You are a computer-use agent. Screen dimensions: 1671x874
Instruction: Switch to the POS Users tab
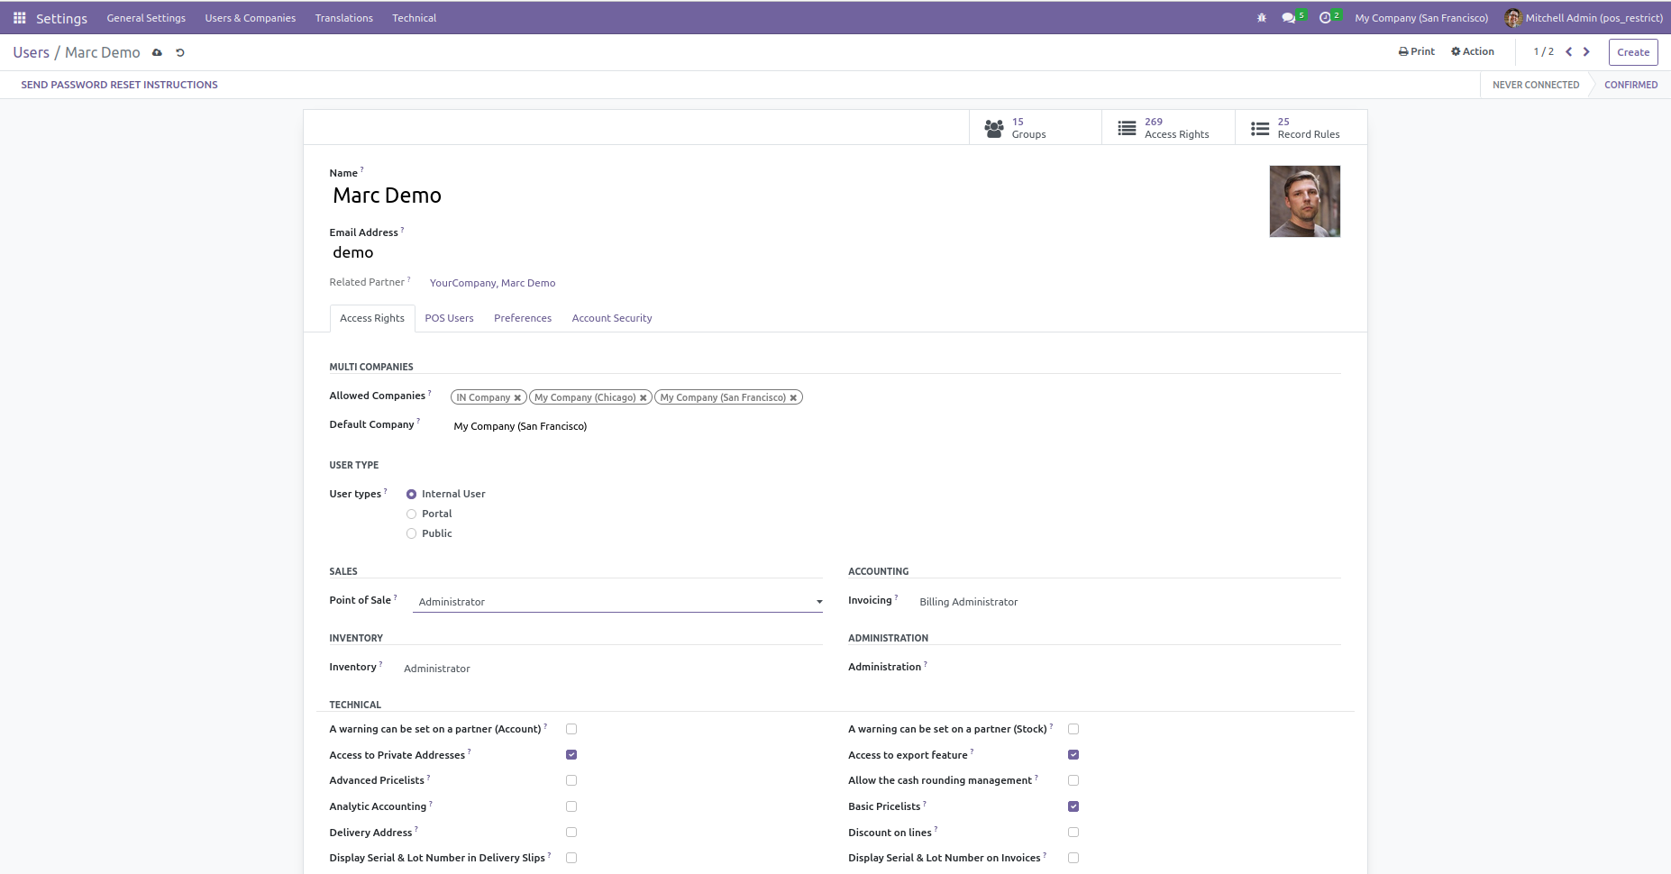[x=449, y=318]
